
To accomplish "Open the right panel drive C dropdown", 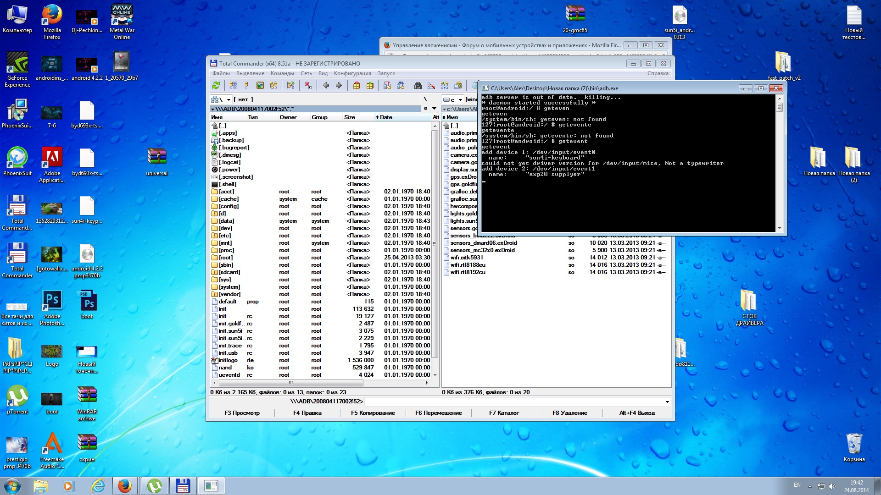I will tap(460, 99).
